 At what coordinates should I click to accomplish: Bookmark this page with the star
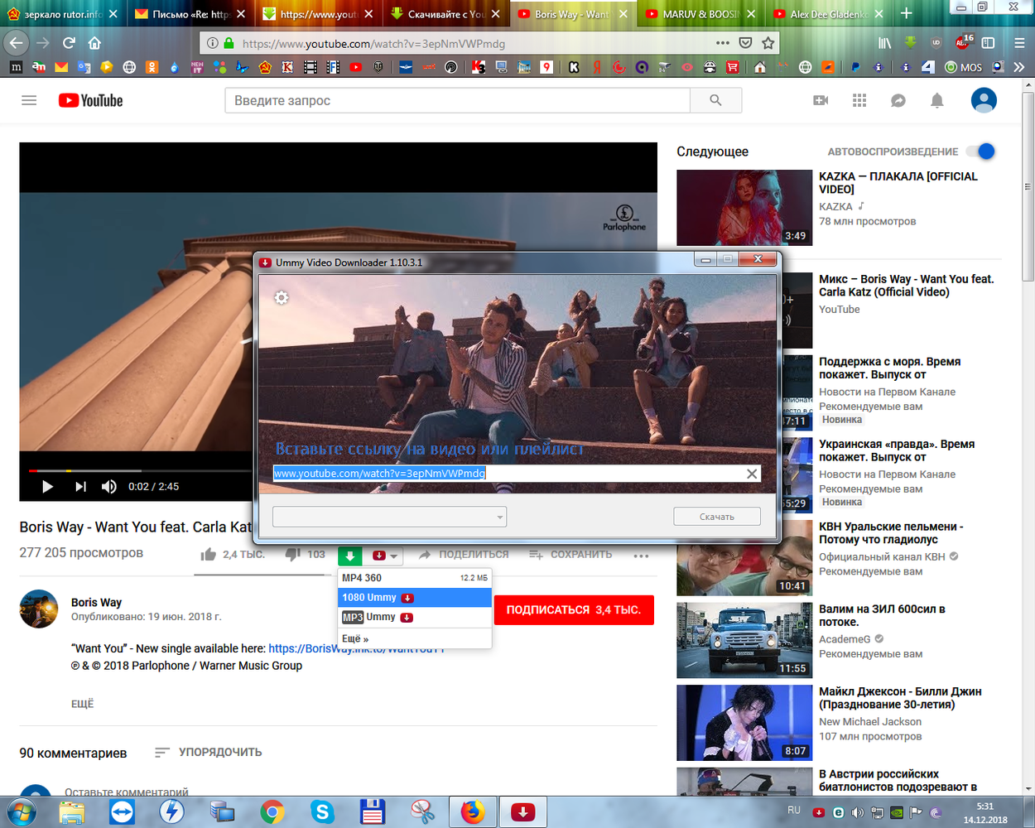(768, 43)
